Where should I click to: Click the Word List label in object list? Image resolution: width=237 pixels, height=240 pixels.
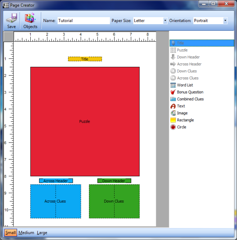(x=185, y=85)
